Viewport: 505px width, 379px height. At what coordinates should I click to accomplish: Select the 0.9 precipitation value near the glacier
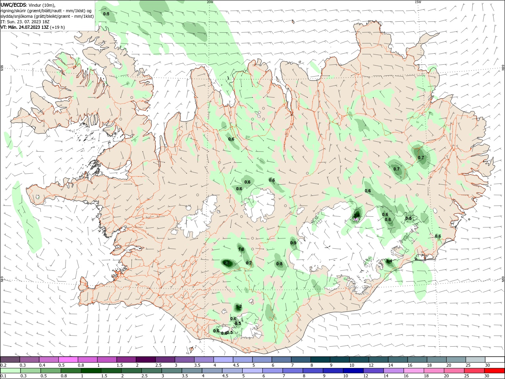[293, 243]
